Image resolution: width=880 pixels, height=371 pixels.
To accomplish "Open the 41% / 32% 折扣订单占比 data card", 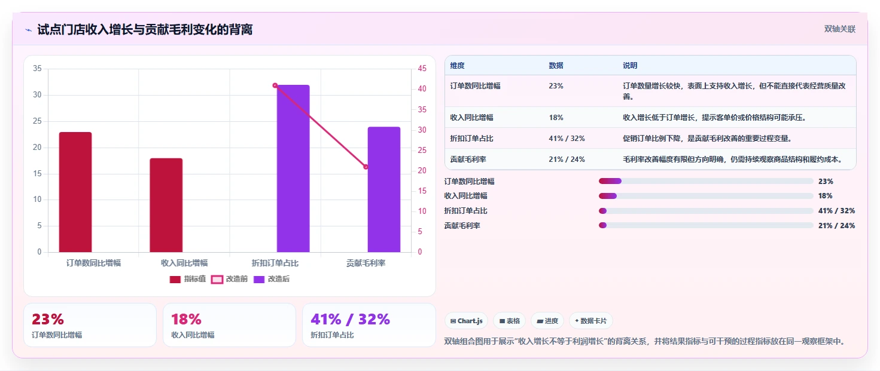I will point(369,325).
